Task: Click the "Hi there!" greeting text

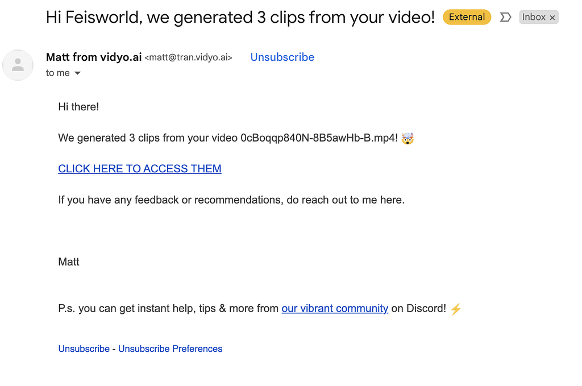Action: [78, 107]
